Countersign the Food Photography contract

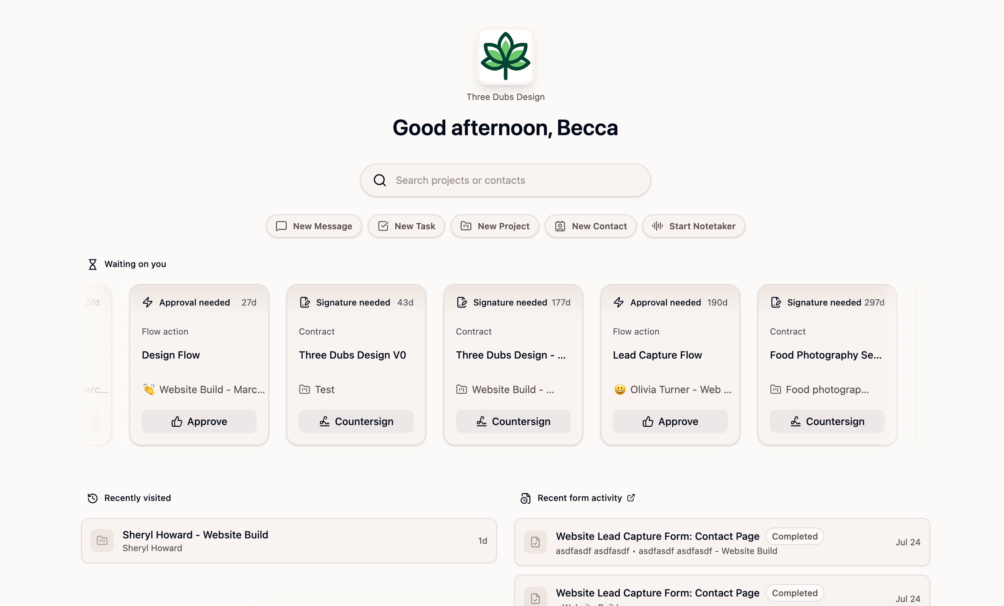(x=827, y=421)
